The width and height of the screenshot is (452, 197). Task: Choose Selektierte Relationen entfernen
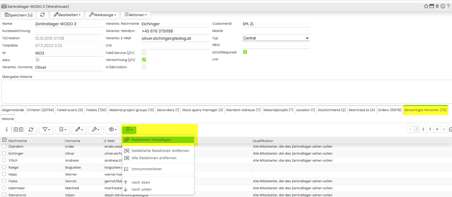(158, 151)
